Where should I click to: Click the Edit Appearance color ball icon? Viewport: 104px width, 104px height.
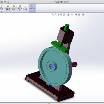(76, 15)
